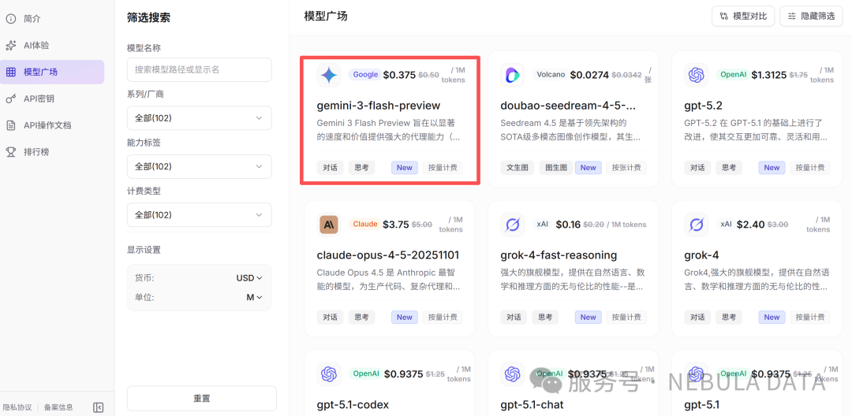Image resolution: width=852 pixels, height=416 pixels.
Task: Click the 按量计费 tag on grok-4 card
Action: tap(810, 318)
